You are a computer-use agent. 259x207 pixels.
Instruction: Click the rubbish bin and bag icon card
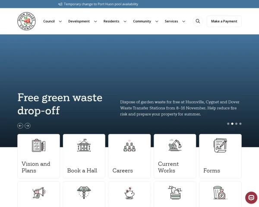pos(220,193)
